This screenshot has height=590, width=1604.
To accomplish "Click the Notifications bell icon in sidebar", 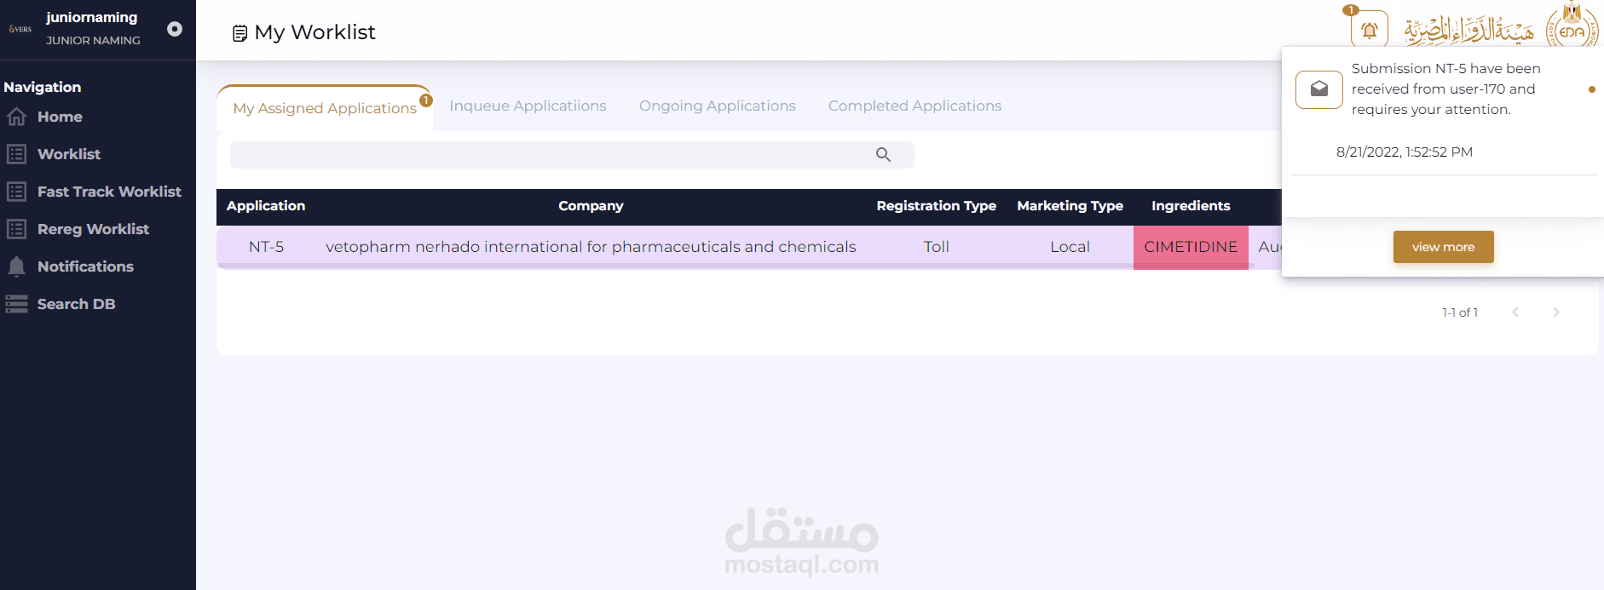I will [16, 266].
